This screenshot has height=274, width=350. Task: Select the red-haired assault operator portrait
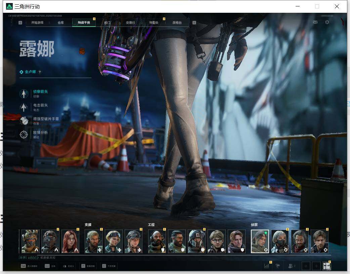point(70,241)
